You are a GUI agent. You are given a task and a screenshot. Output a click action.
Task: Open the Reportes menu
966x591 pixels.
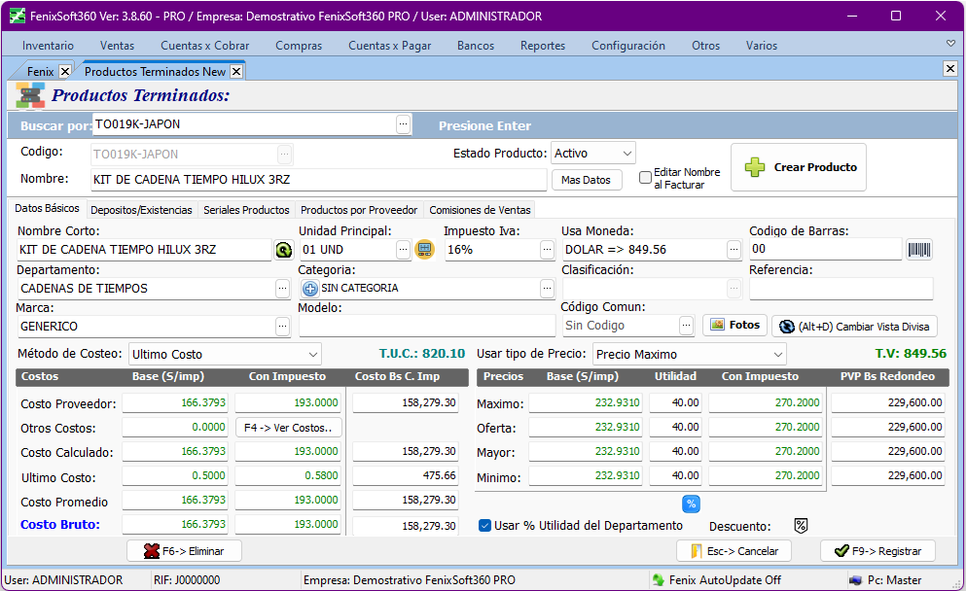pyautogui.click(x=543, y=46)
